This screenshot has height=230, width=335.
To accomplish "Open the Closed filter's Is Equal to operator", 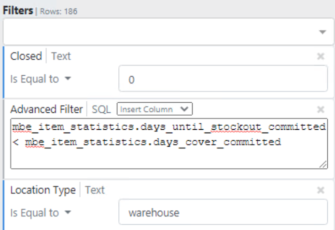I will (x=41, y=79).
